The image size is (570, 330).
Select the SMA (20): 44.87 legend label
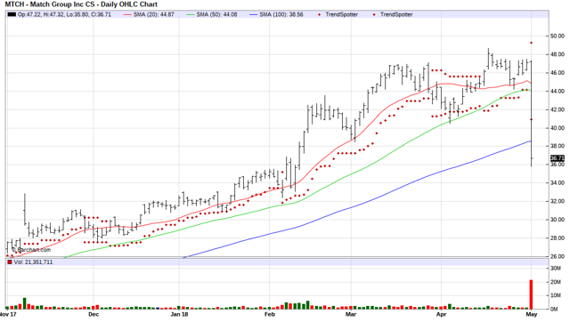154,14
